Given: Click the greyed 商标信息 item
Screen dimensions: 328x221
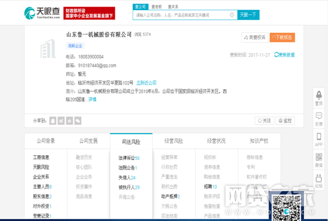Looking at the screenshot, I should 255,157.
